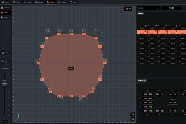This screenshot has height=124, width=186.
Task: Select the BRC zone vertex handle
Action: (x=84, y=96)
